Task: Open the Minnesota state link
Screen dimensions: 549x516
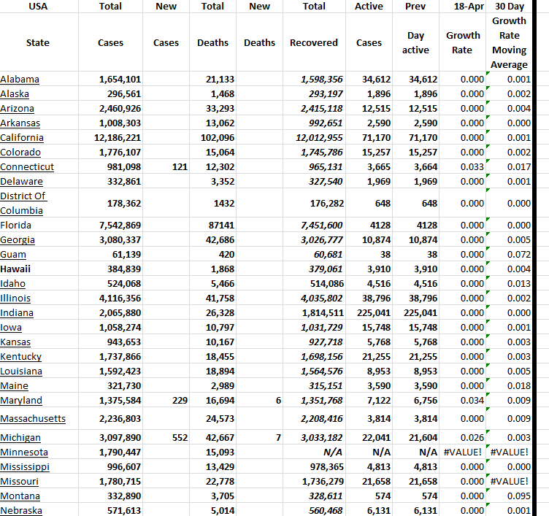Action: click(x=24, y=453)
